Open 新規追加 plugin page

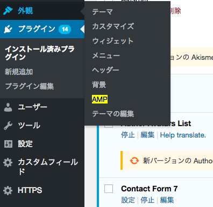click(x=19, y=72)
